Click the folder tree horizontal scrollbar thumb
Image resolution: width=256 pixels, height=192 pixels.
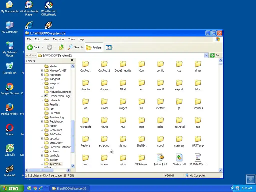click(41, 170)
